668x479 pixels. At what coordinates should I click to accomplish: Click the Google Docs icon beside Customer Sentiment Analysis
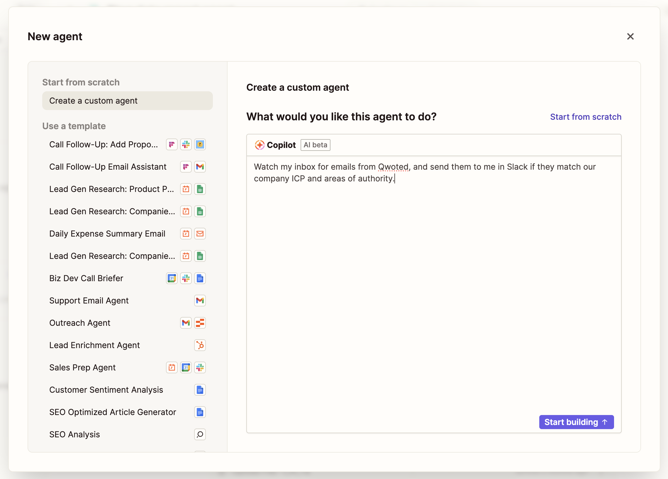point(200,390)
